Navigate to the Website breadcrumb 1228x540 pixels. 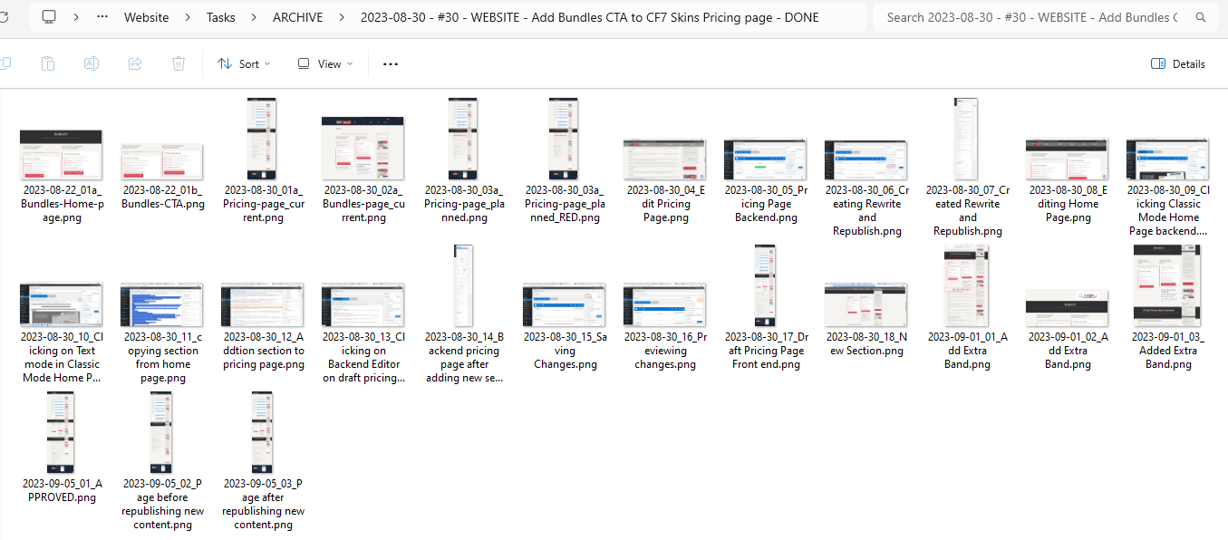(x=149, y=17)
